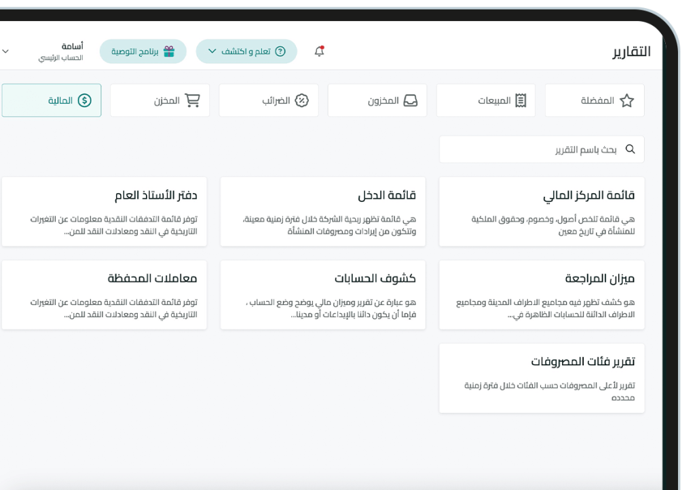The width and height of the screenshot is (695, 490).
Task: Open the ميزان المراجعة report card
Action: coord(542,295)
